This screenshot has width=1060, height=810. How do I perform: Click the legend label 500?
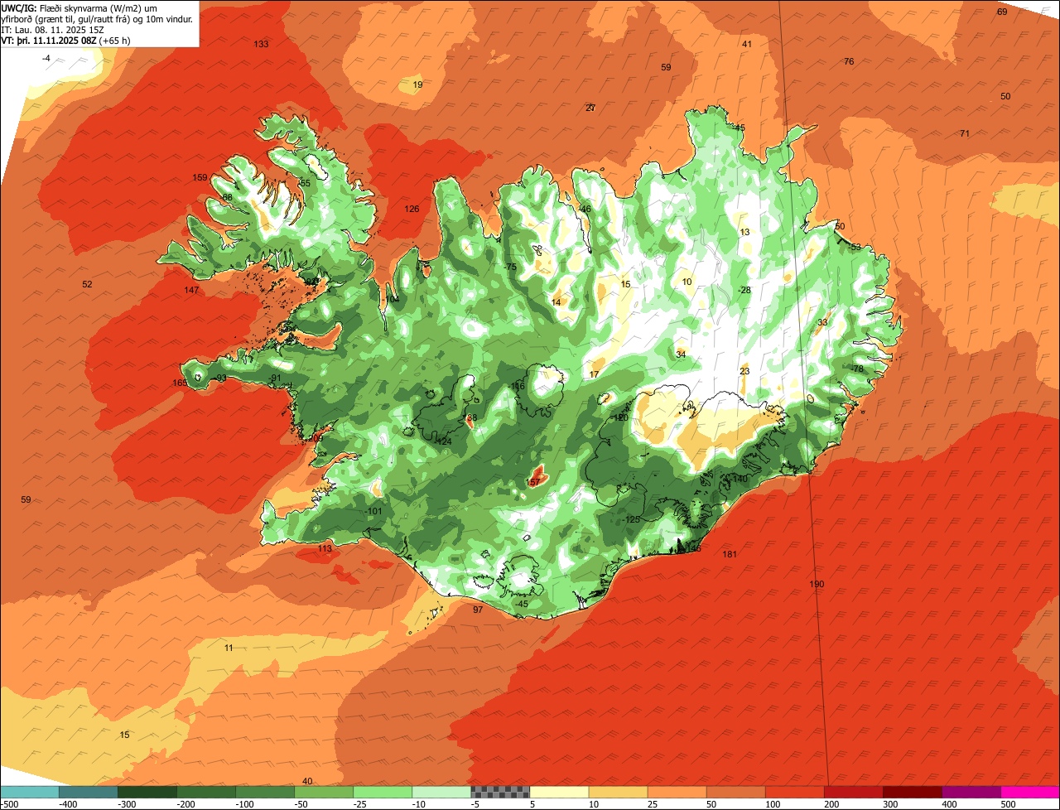[x=1007, y=803]
